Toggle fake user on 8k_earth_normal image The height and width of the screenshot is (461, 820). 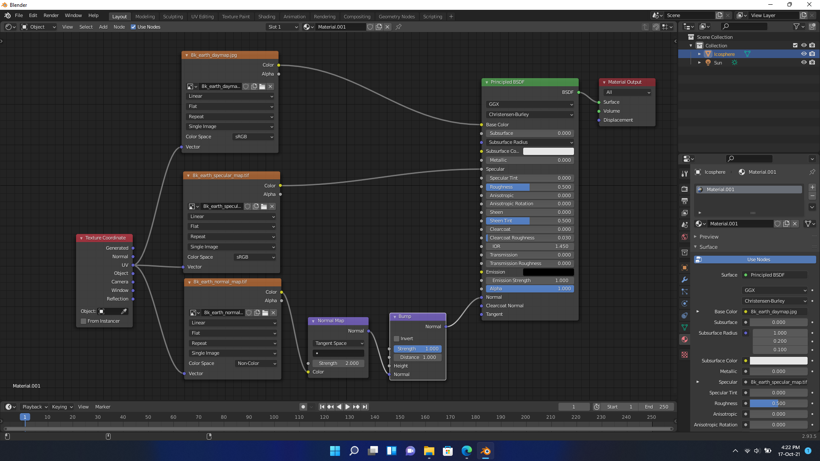click(249, 313)
